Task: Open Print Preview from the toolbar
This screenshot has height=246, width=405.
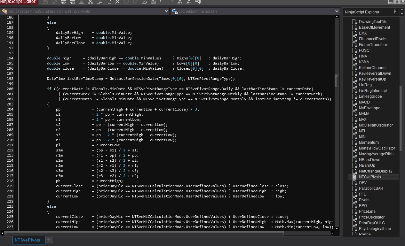Action: (73, 2)
